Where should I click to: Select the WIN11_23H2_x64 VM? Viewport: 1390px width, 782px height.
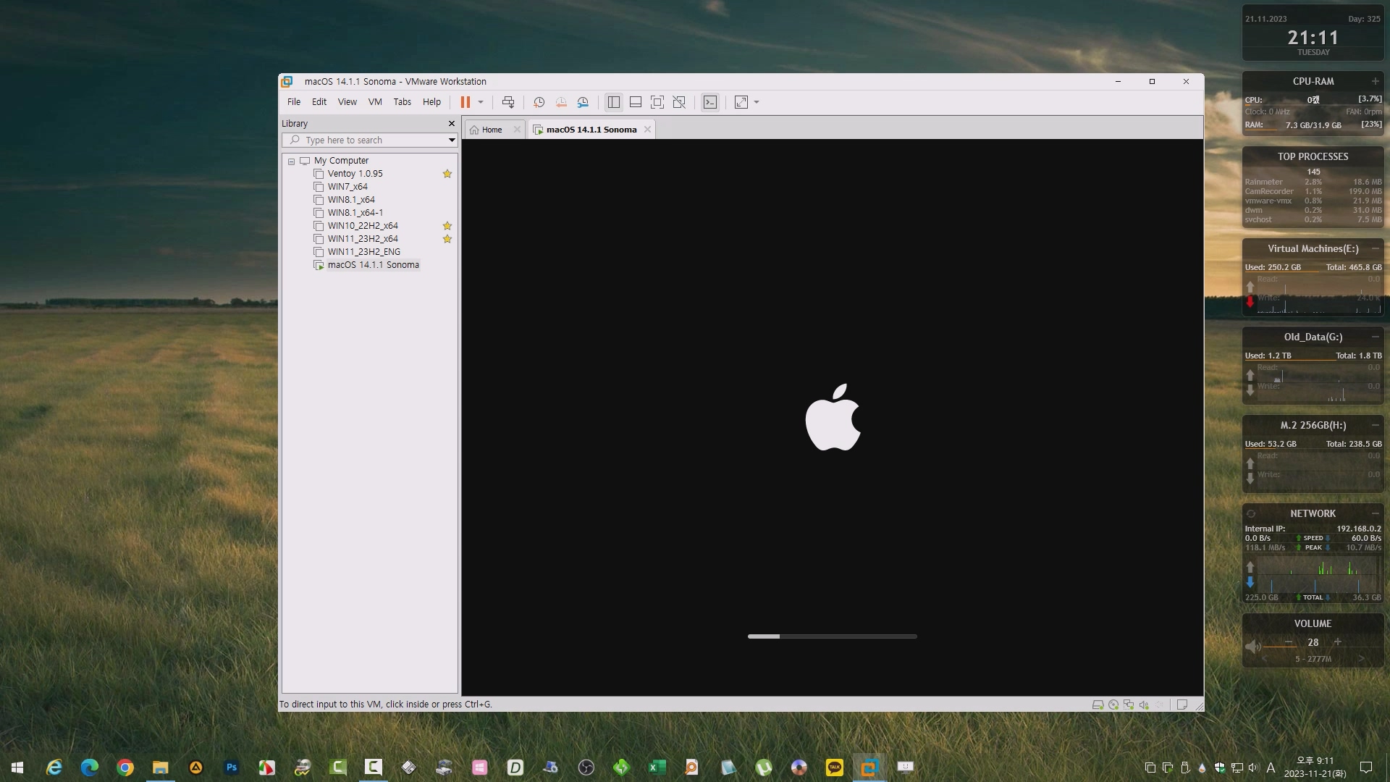pos(363,239)
